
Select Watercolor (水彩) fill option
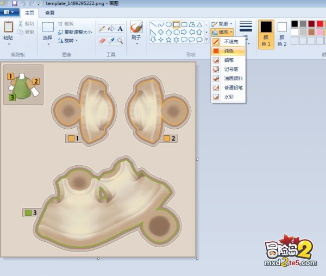[x=228, y=97]
